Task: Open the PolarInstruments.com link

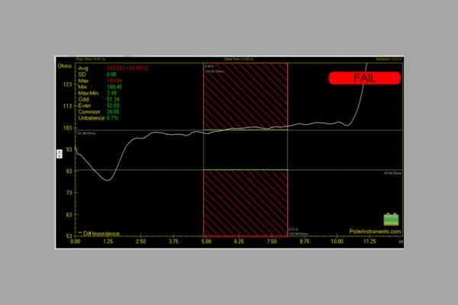Action: tap(375, 232)
